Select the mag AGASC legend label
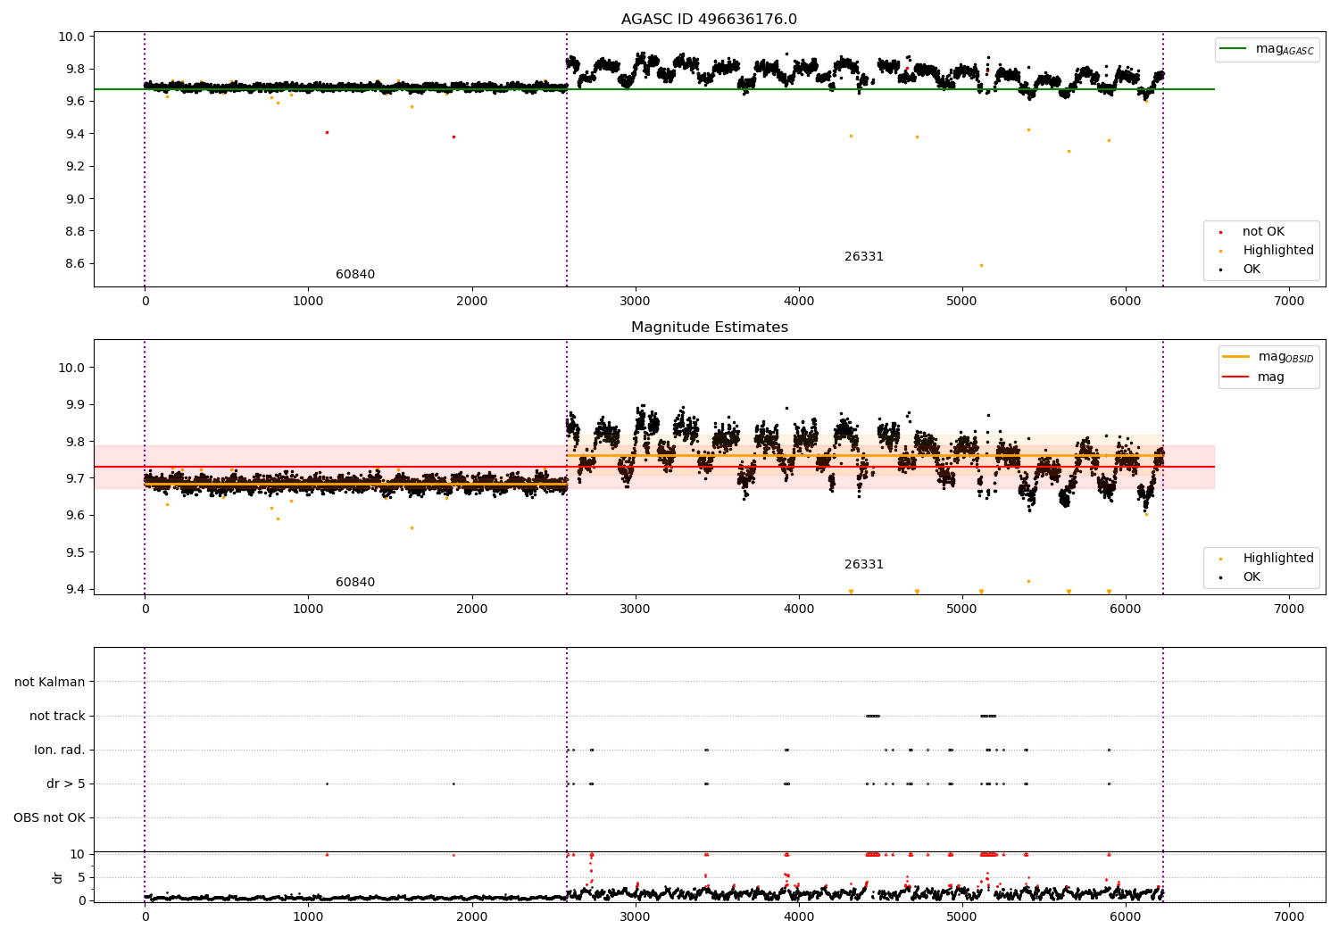The width and height of the screenshot is (1339, 937). 1285,50
